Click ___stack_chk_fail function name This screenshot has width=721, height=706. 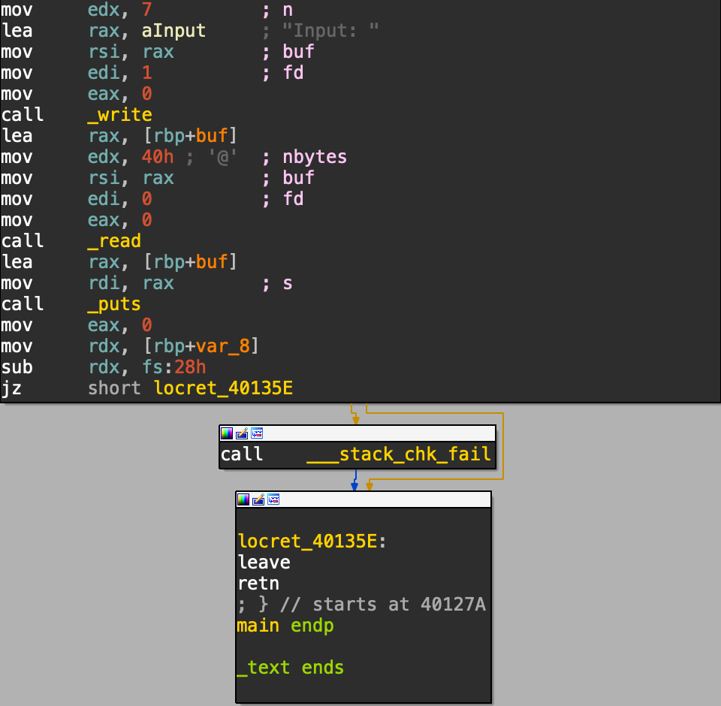click(399, 454)
